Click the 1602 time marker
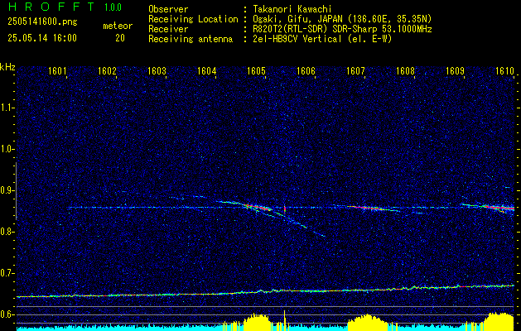Image resolution: width=521 pixels, height=331 pixels. click(107, 70)
